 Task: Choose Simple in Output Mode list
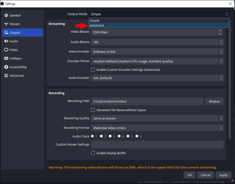point(159,21)
